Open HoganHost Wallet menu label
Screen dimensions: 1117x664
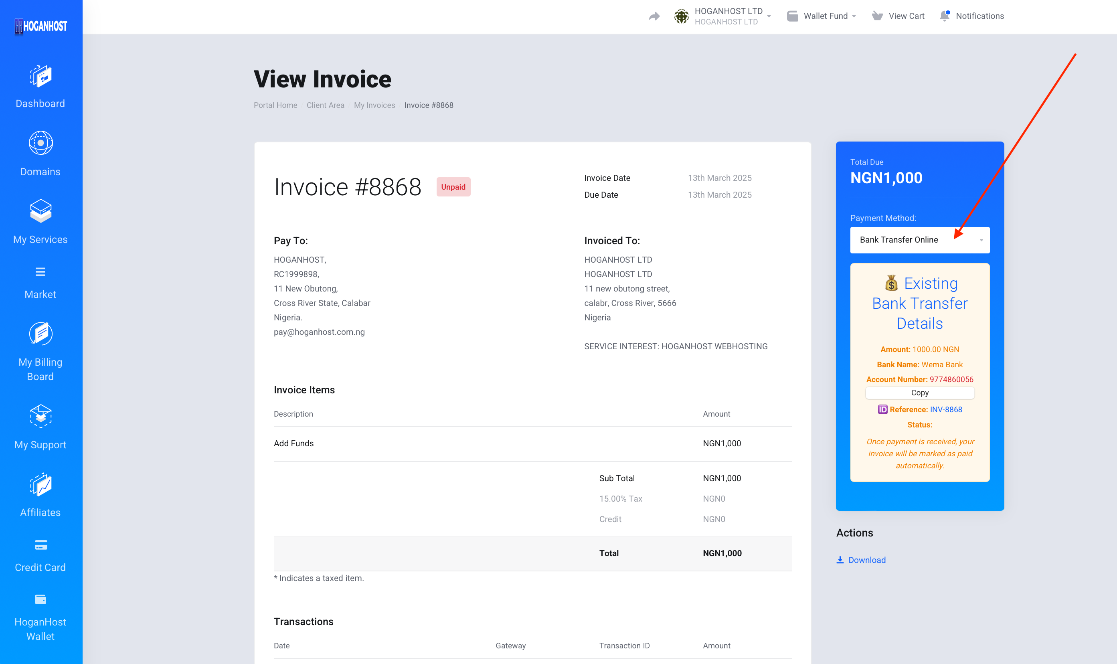[x=40, y=629]
